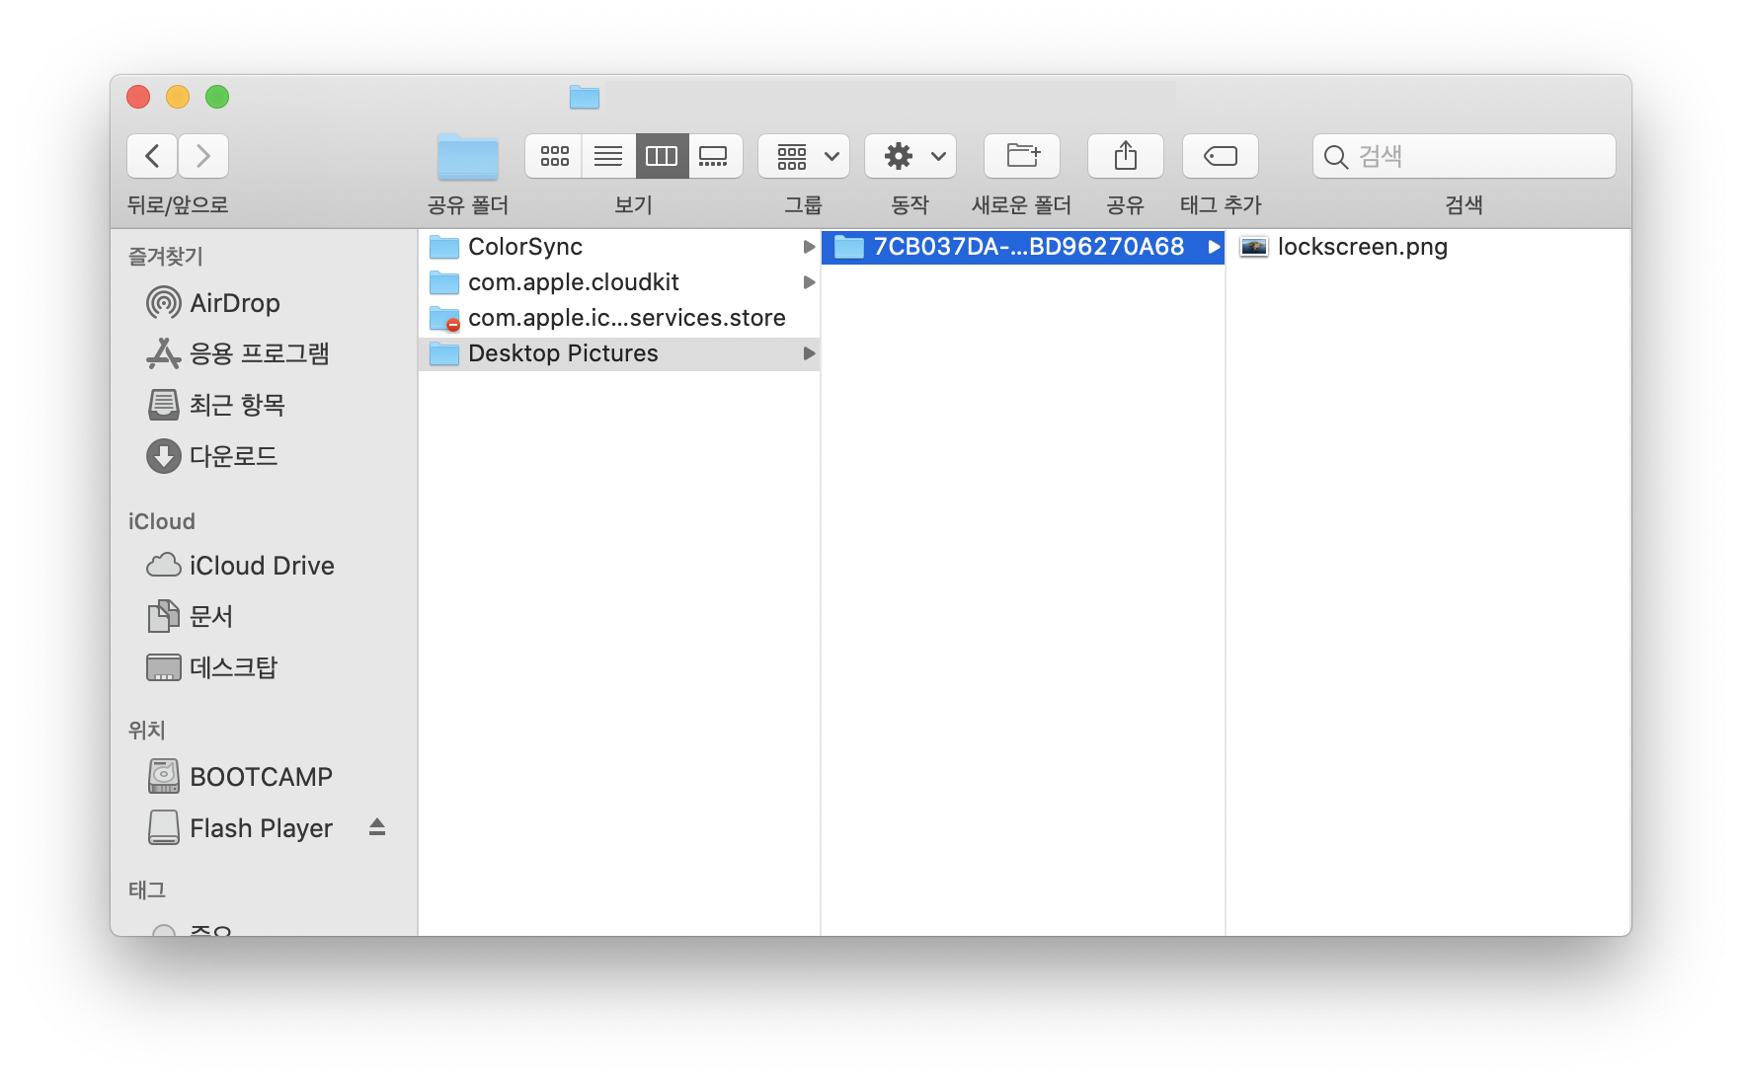This screenshot has width=1742, height=1082.
Task: Open Downloads (다운로드) in sidebar
Action: 212,456
